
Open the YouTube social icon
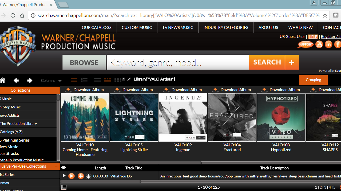point(319,44)
